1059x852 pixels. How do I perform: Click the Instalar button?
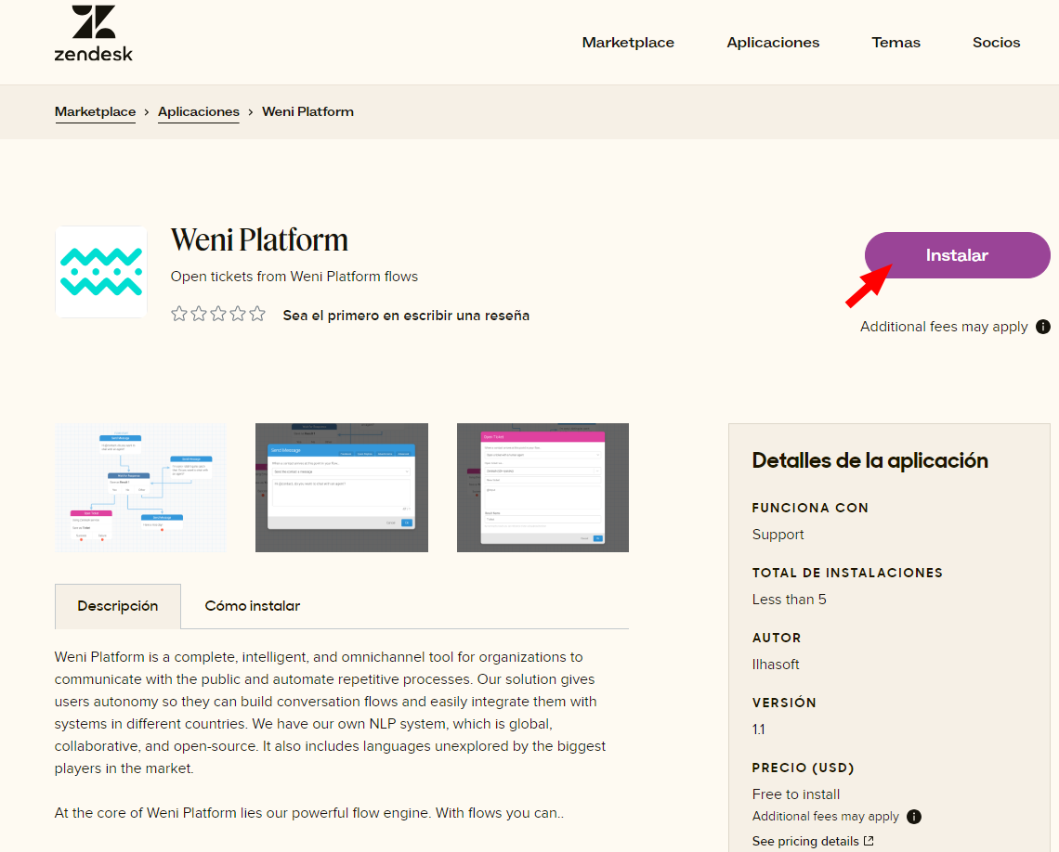click(957, 255)
